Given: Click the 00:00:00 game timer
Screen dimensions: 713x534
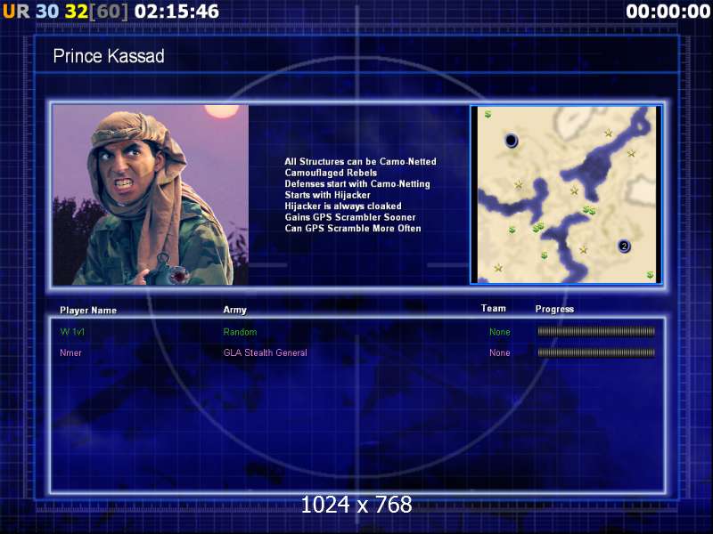Looking at the screenshot, I should pos(668,12).
